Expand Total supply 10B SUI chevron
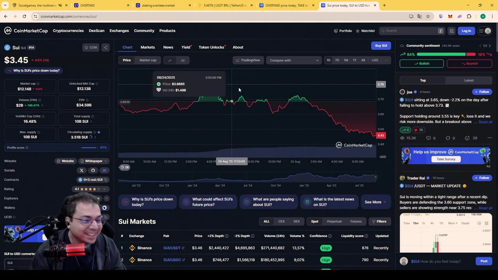The width and height of the screenshot is (498, 280). pyautogui.click(x=91, y=122)
